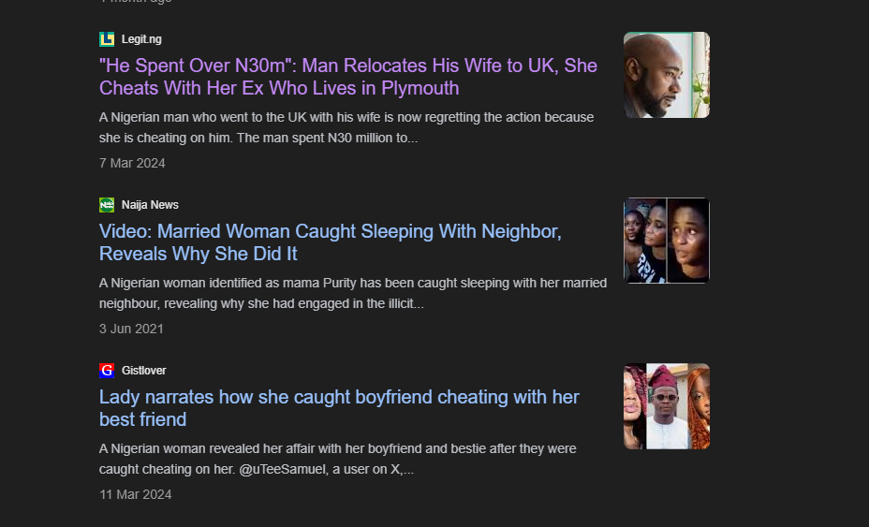The image size is (869, 527).
Task: Click "Cheats With Her Ex" headline second line
Action: [x=279, y=88]
